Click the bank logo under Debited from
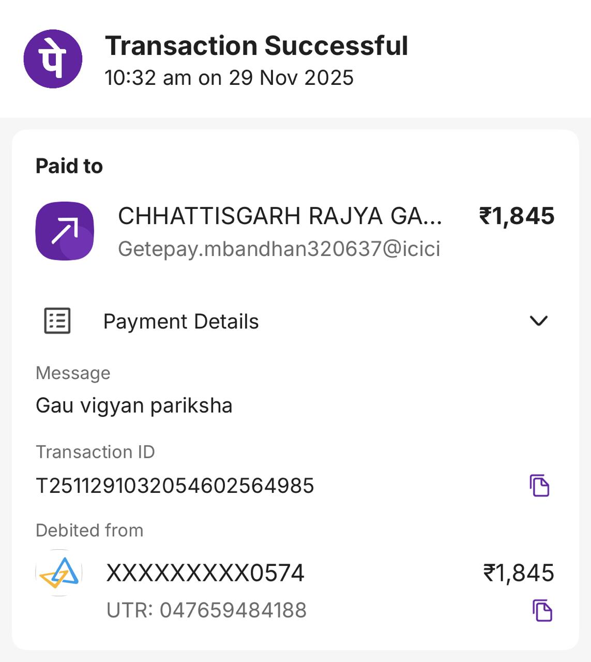The height and width of the screenshot is (662, 591). click(59, 573)
